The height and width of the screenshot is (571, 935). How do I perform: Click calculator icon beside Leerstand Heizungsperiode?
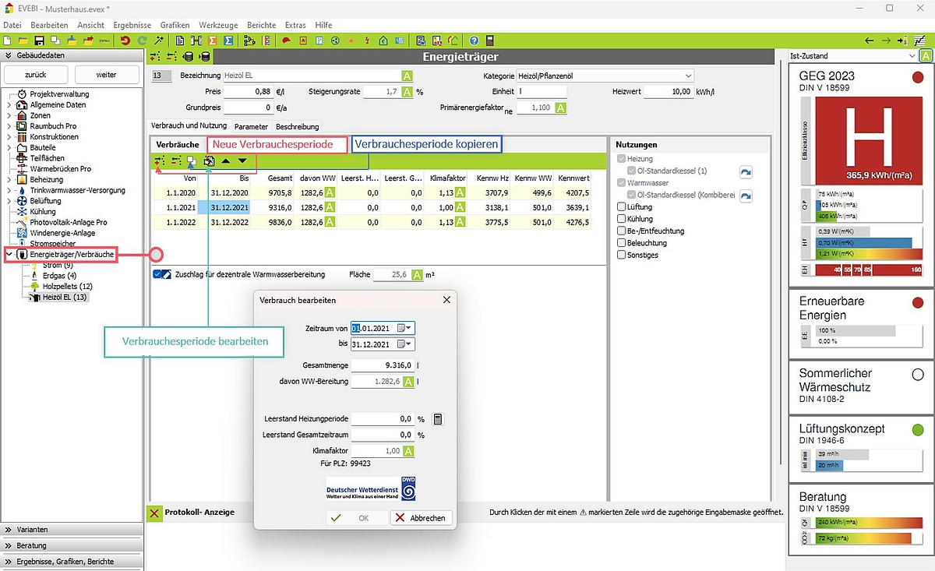click(438, 419)
